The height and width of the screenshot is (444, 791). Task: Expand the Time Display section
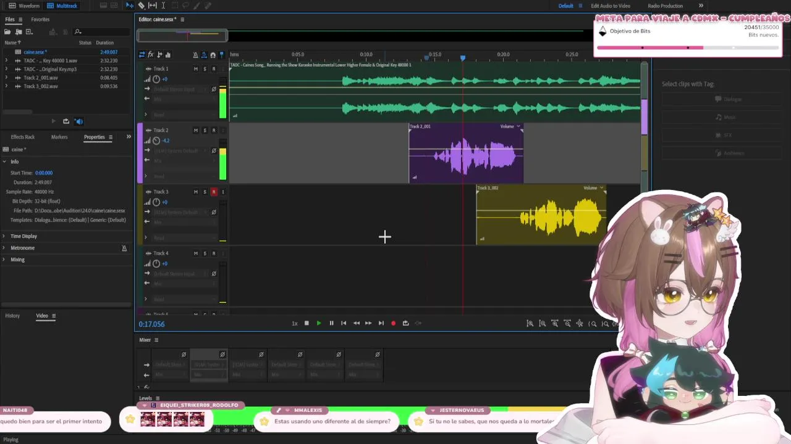click(x=4, y=236)
